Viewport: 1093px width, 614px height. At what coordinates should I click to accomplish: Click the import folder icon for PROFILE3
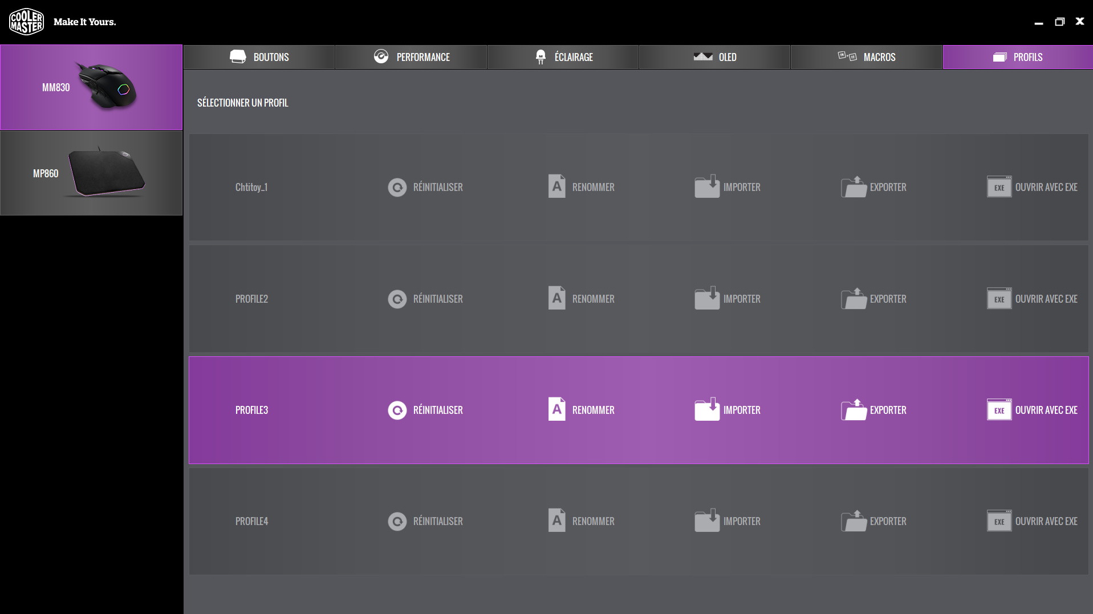click(x=707, y=409)
